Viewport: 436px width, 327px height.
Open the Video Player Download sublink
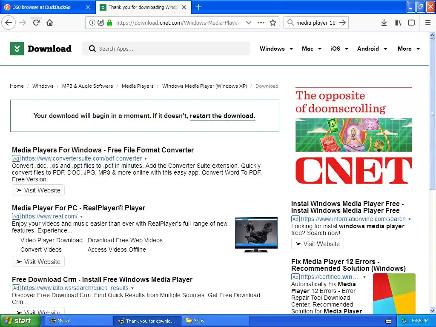click(52, 240)
